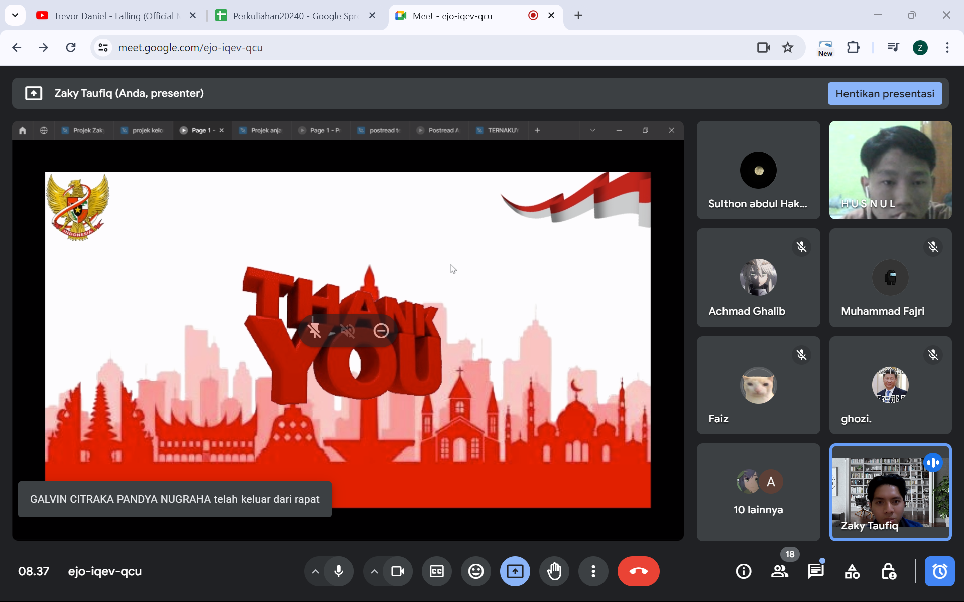This screenshot has width=964, height=602.
Task: Expand audio settings arrow beside microphone
Action: (x=315, y=571)
